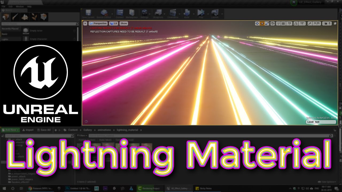The image size is (342, 192).
Task: Click the Launch toolbar icon
Action: (x=215, y=14)
